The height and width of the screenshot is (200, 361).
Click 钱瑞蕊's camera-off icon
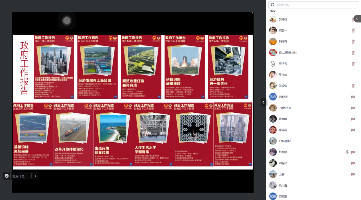coord(353,130)
